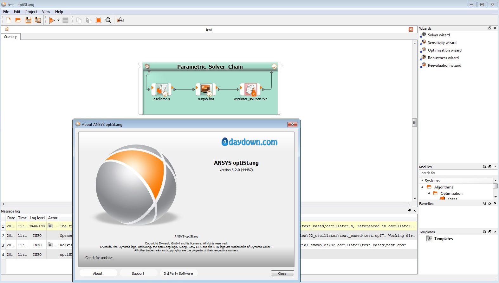
Task: Click the gray Stop toolbar icon
Action: pyautogui.click(x=66, y=20)
